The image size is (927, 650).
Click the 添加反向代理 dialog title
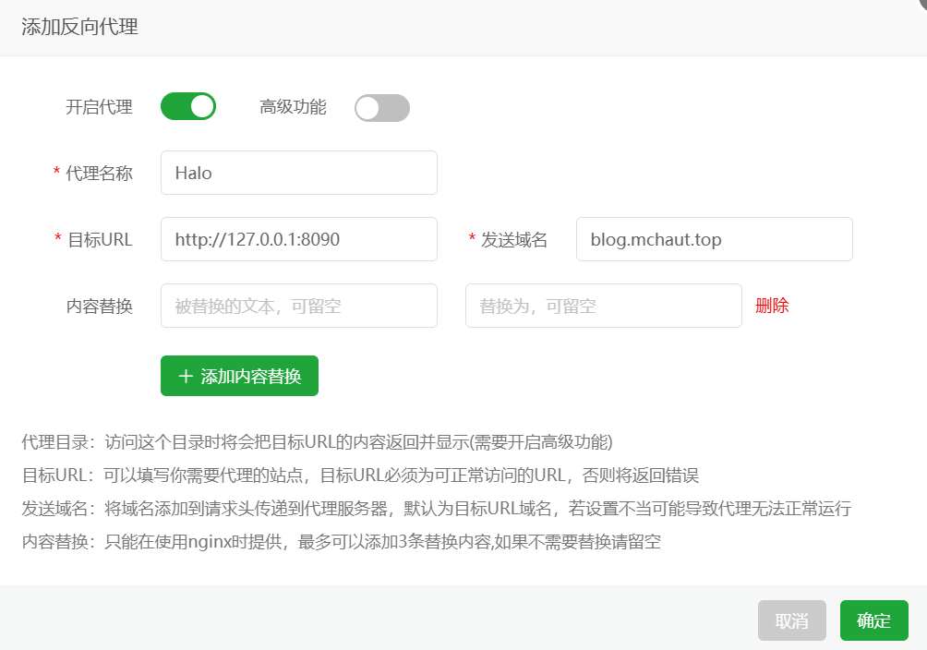79,27
